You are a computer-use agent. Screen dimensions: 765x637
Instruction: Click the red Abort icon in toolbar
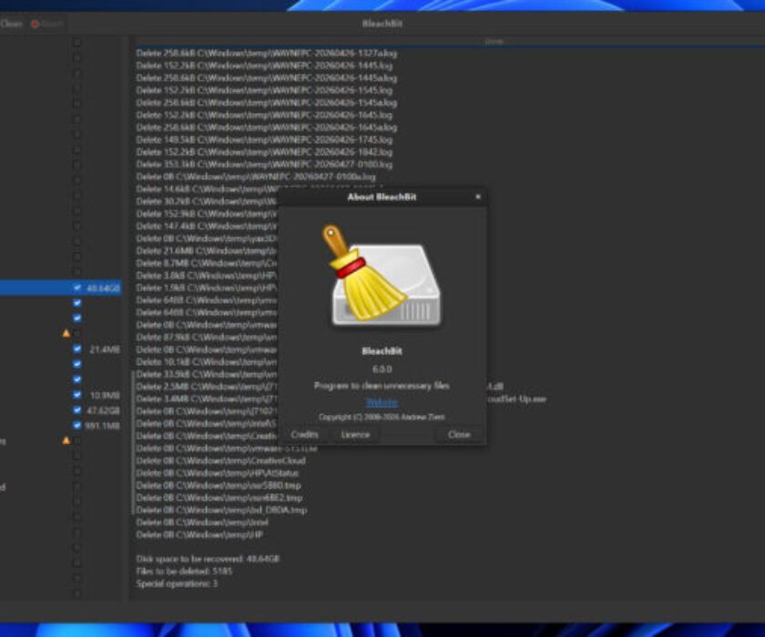36,24
